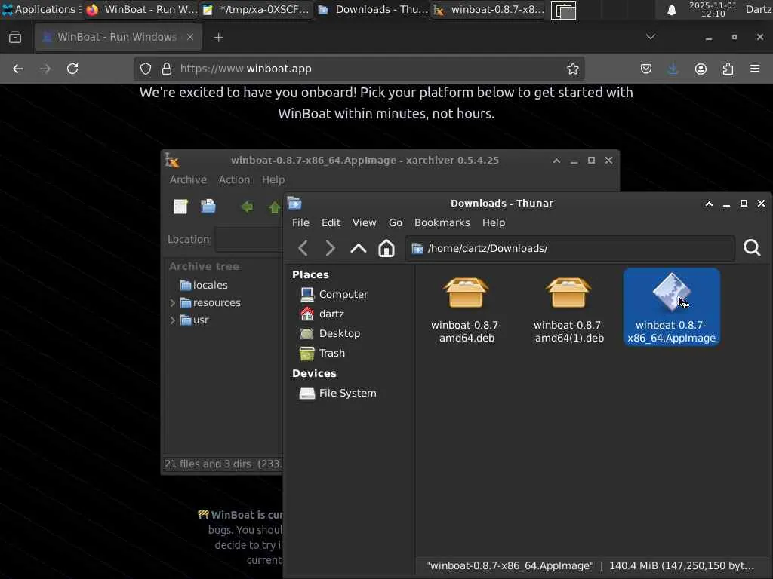The image size is (773, 579).
Task: Expand usr folder in Archive tree
Action: [x=173, y=320]
